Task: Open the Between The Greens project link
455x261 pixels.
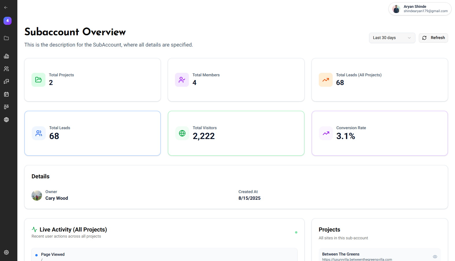Action: (357, 259)
